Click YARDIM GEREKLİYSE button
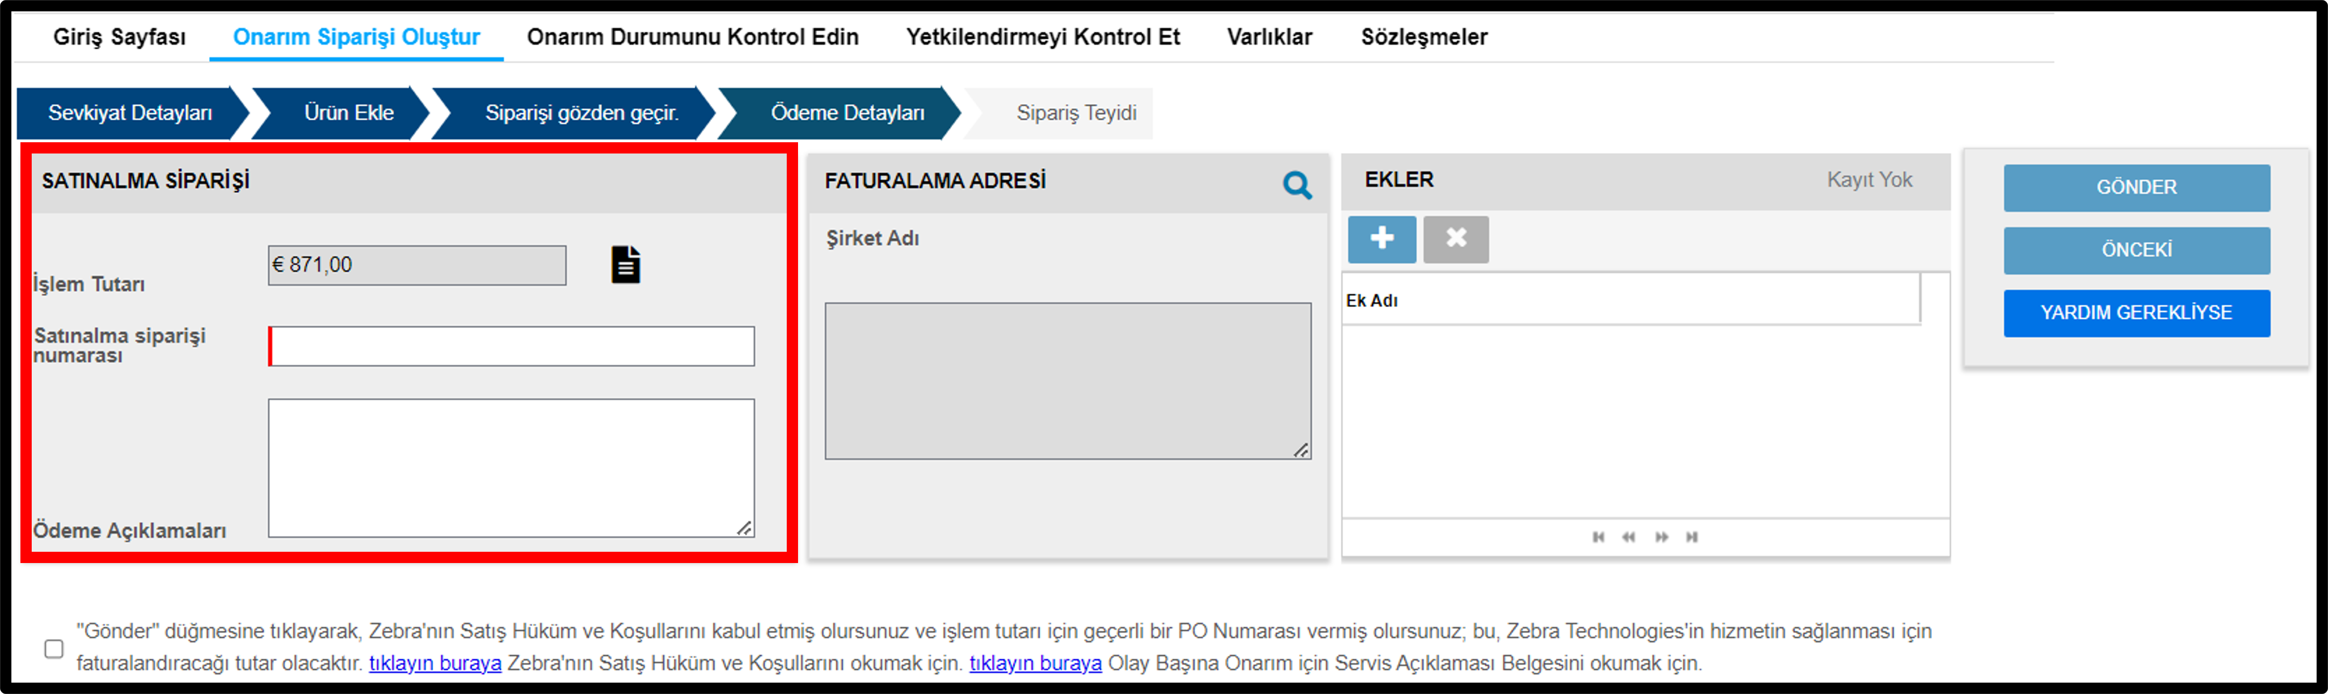 pos(2136,313)
